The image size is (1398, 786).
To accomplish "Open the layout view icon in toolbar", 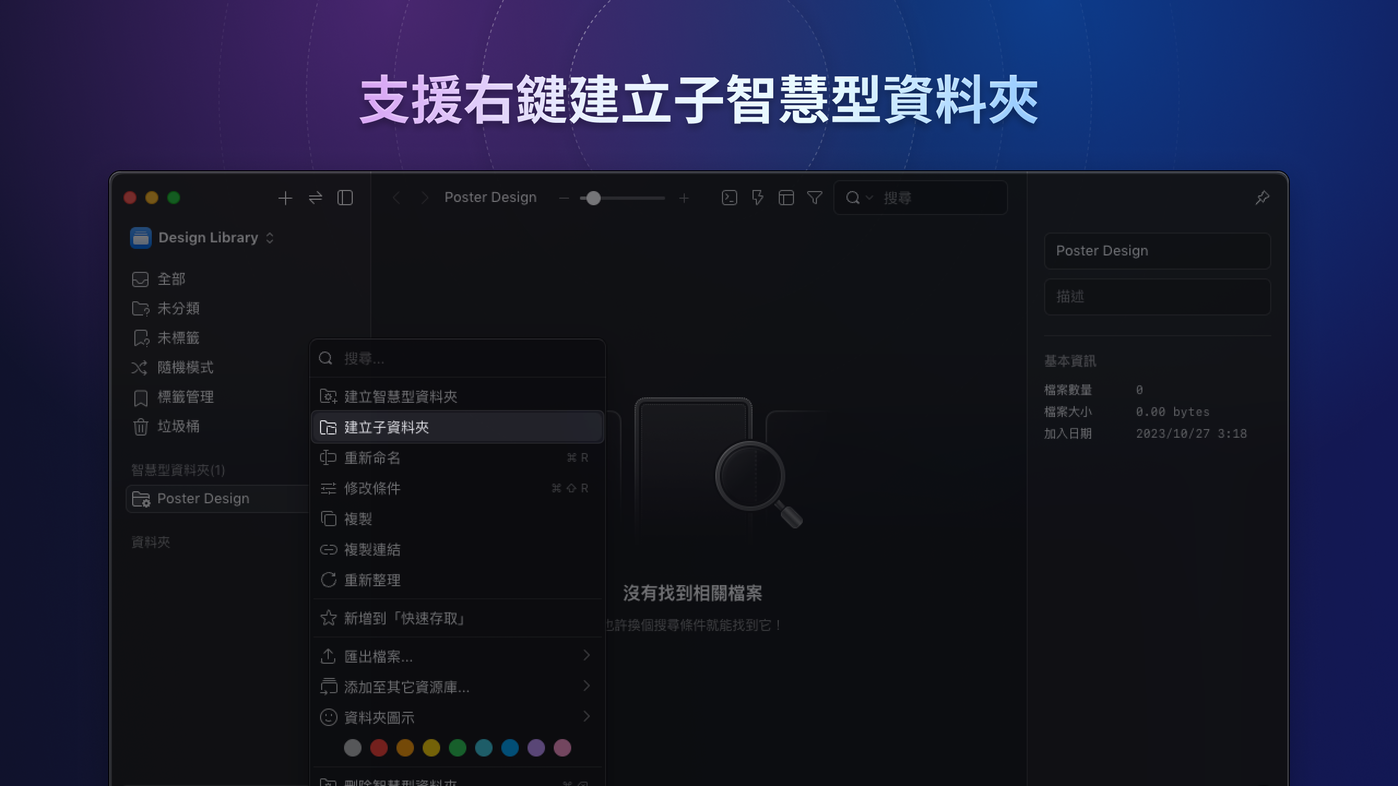I will (x=786, y=198).
